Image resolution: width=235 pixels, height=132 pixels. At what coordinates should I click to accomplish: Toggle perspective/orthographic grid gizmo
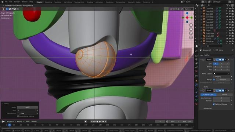pyautogui.click(x=191, y=37)
